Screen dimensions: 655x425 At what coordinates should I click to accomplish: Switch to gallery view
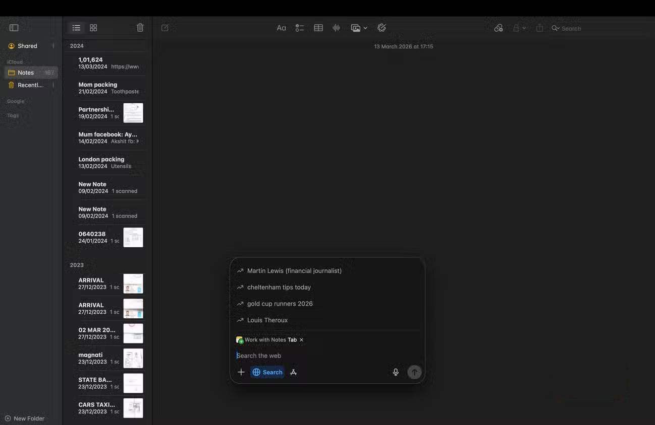(93, 28)
